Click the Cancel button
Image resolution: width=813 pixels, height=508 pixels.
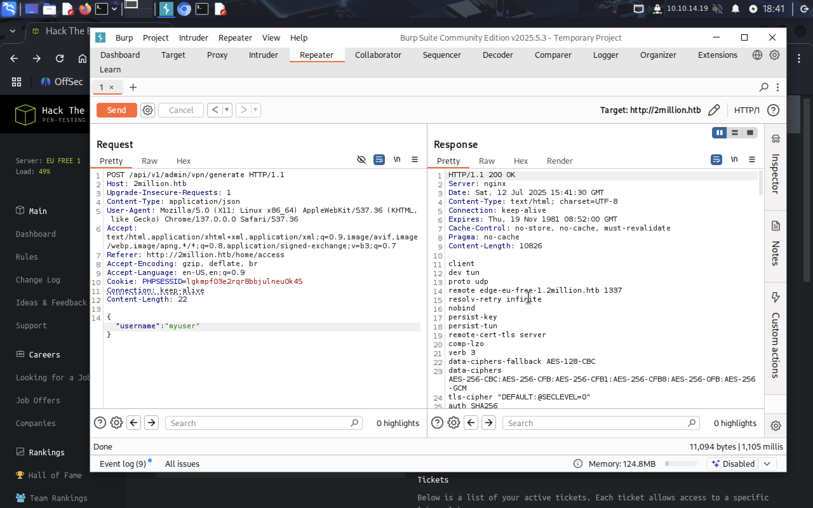(181, 110)
